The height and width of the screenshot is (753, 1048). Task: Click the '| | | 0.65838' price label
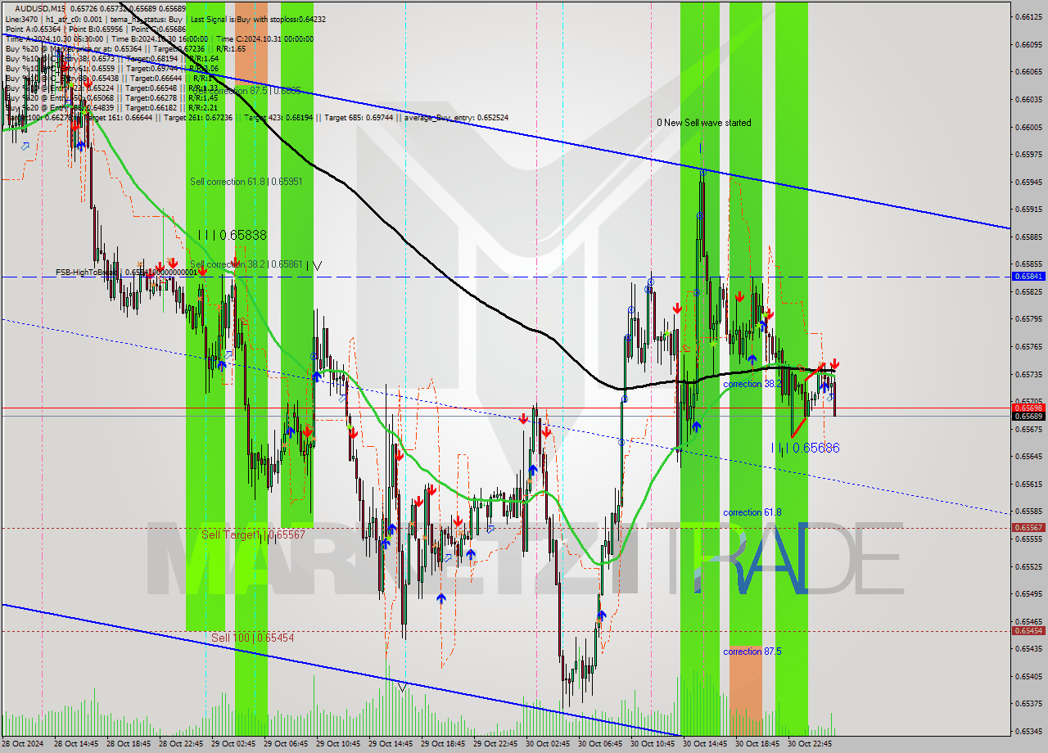tap(233, 235)
